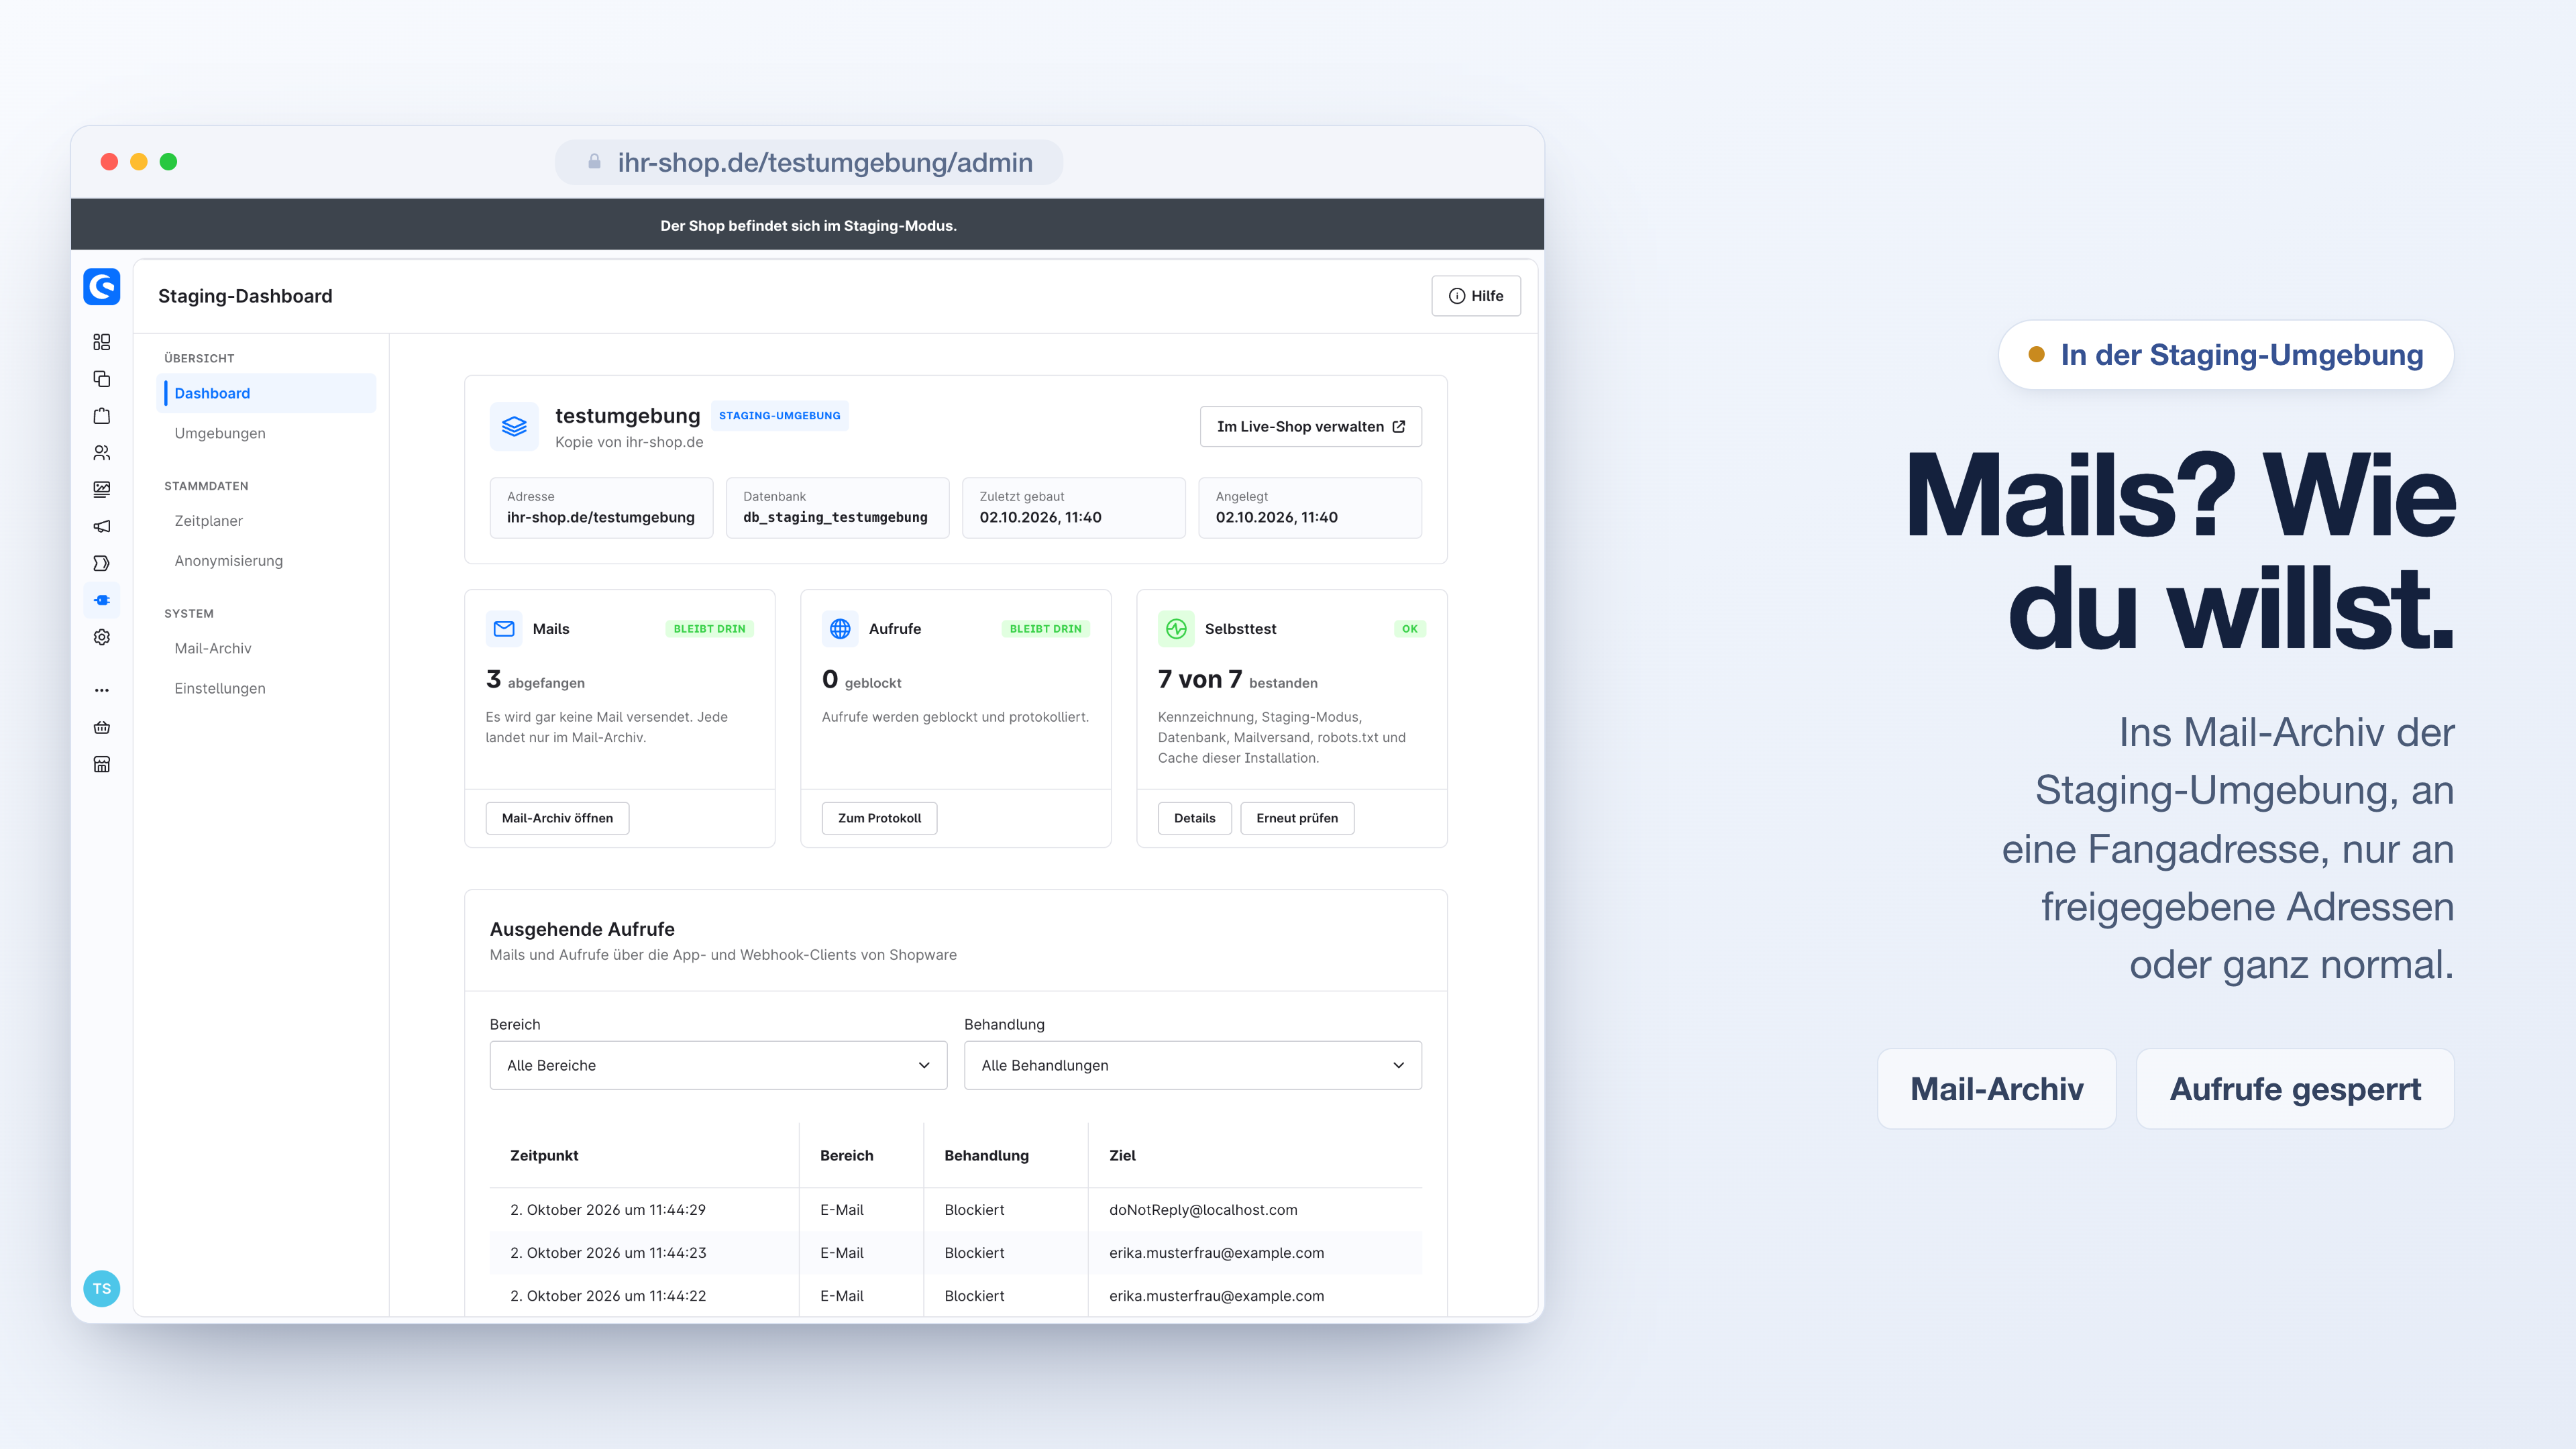Click the Selbsttest Details button
The width and height of the screenshot is (2576, 1449).
pyautogui.click(x=1194, y=818)
